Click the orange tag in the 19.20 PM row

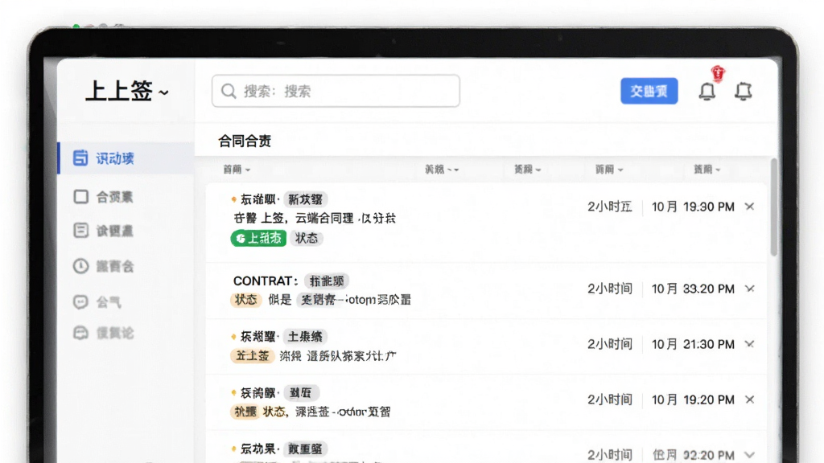coord(245,412)
